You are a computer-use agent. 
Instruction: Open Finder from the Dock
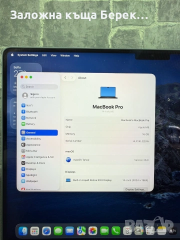[23, 231]
